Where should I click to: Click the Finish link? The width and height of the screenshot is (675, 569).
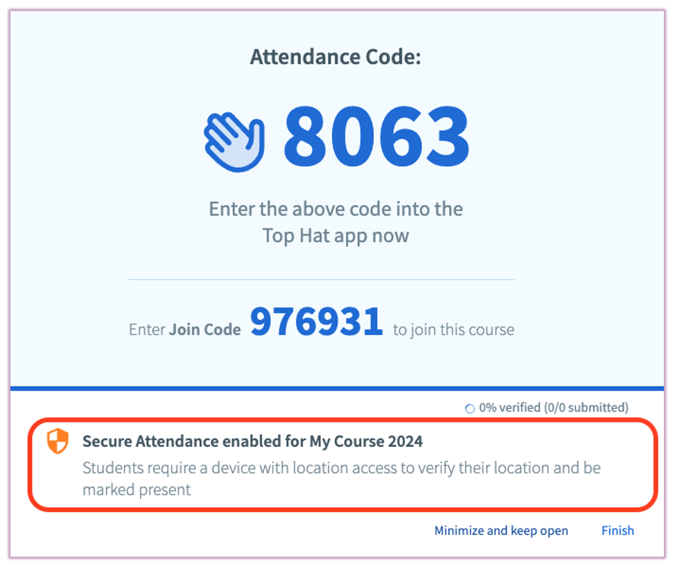click(x=617, y=530)
